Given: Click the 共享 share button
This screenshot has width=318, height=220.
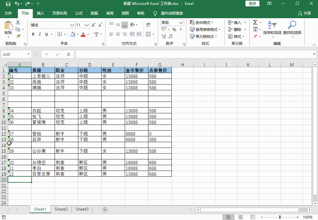Looking at the screenshot, I should [x=304, y=13].
